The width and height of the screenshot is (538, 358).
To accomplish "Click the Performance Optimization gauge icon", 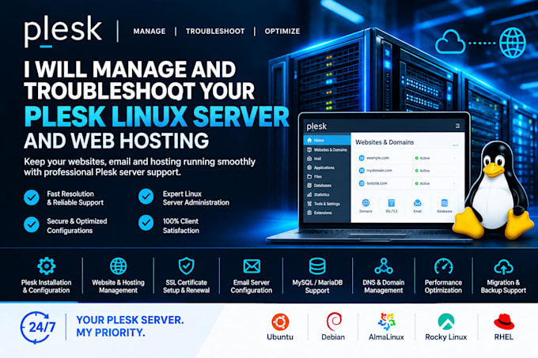I will [443, 266].
